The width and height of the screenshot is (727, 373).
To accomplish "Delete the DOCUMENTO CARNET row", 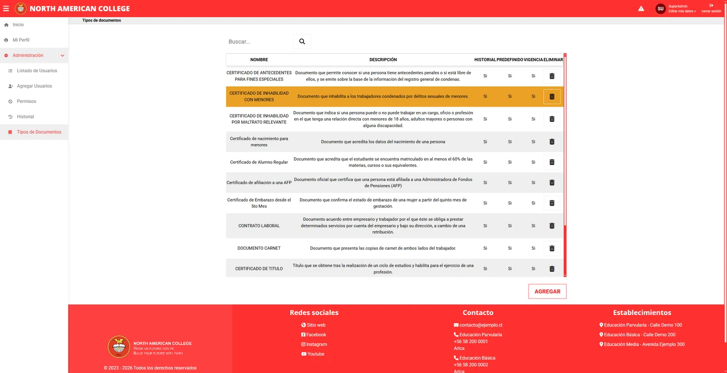I will click(552, 248).
